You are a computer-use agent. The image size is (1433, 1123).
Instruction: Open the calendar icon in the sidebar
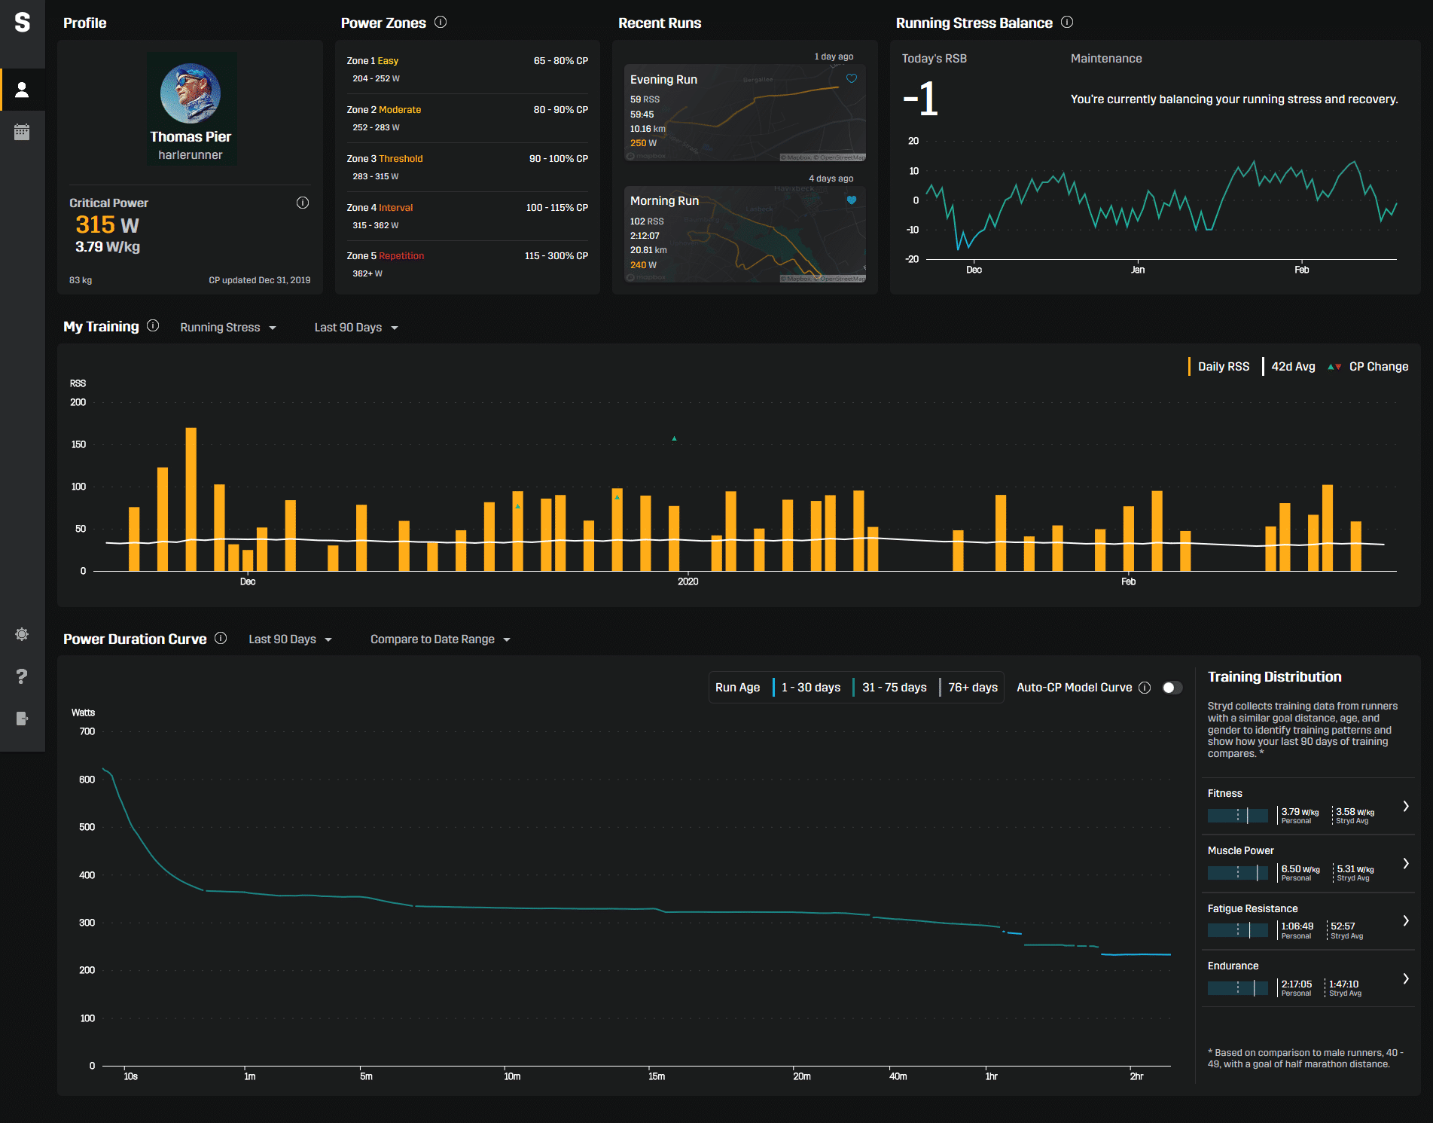(22, 132)
